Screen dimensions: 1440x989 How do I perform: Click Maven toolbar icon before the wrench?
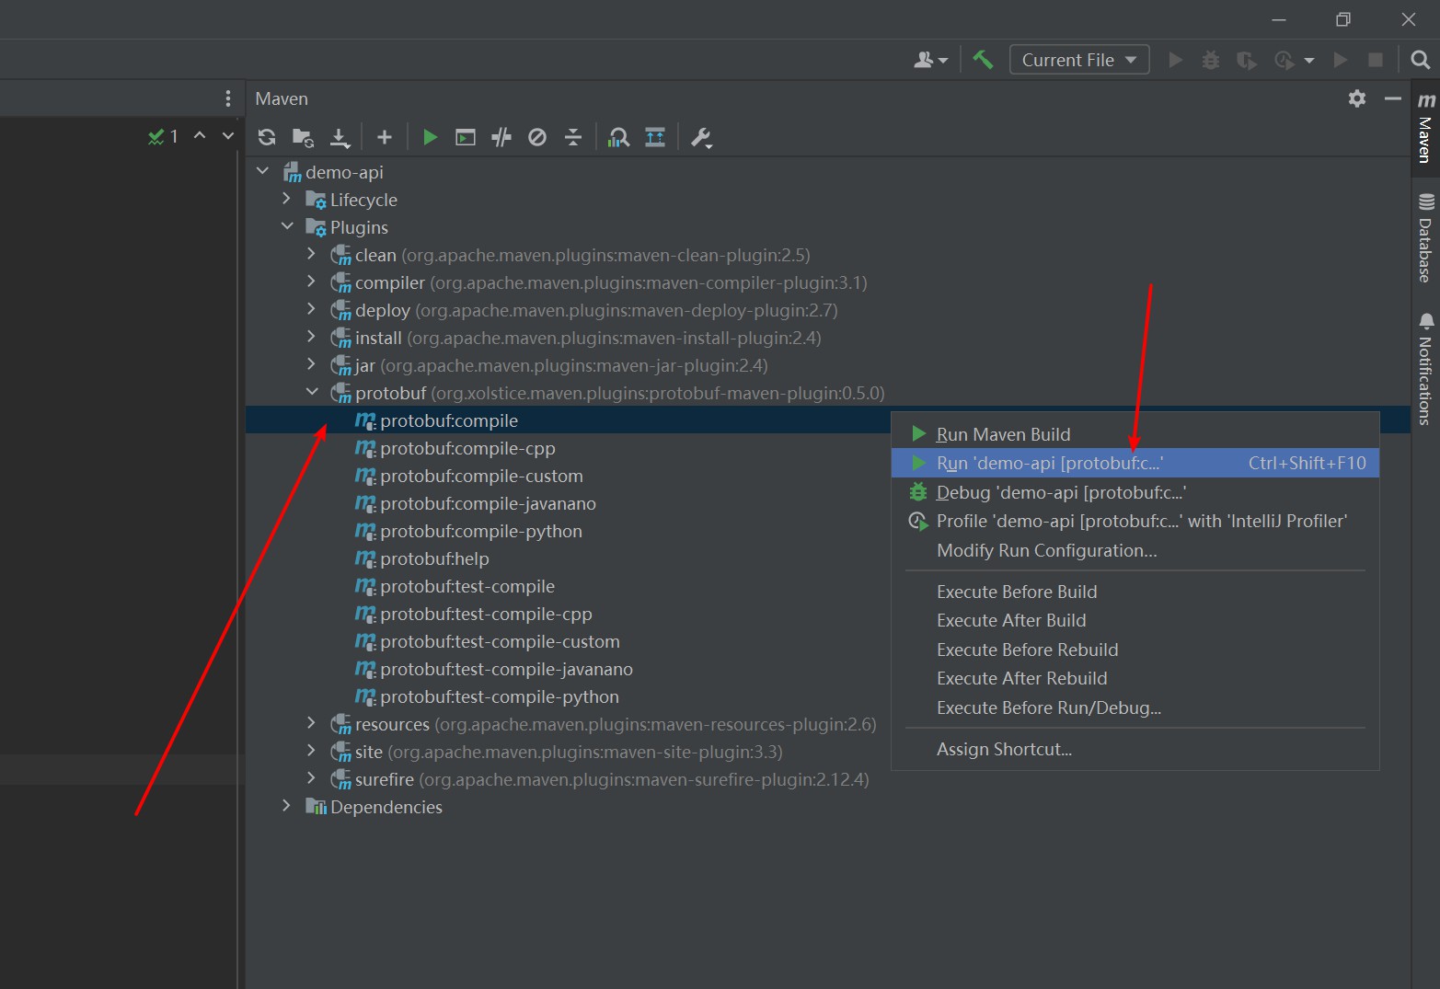[655, 137]
